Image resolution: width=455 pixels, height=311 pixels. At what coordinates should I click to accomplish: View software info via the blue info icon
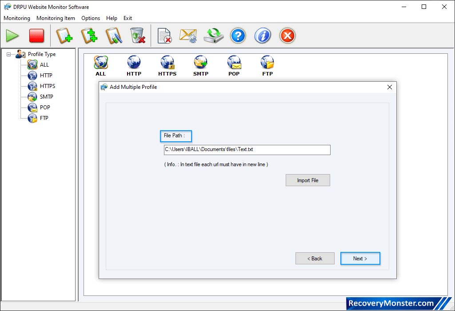[x=263, y=36]
